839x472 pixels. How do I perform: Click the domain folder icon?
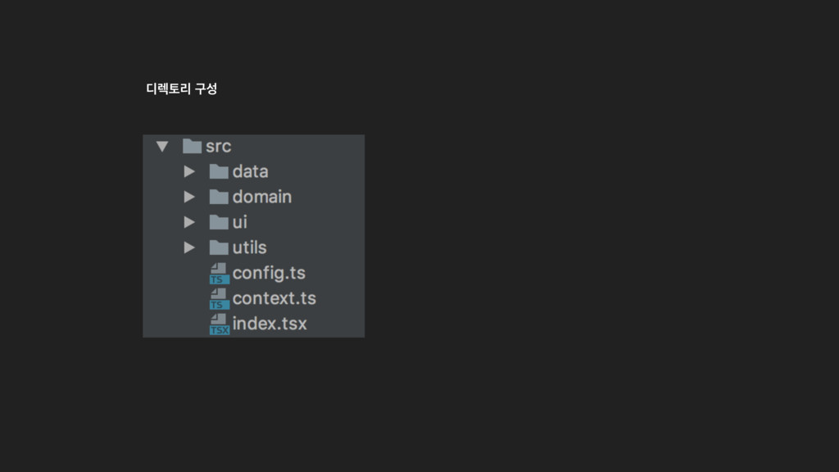(x=219, y=197)
